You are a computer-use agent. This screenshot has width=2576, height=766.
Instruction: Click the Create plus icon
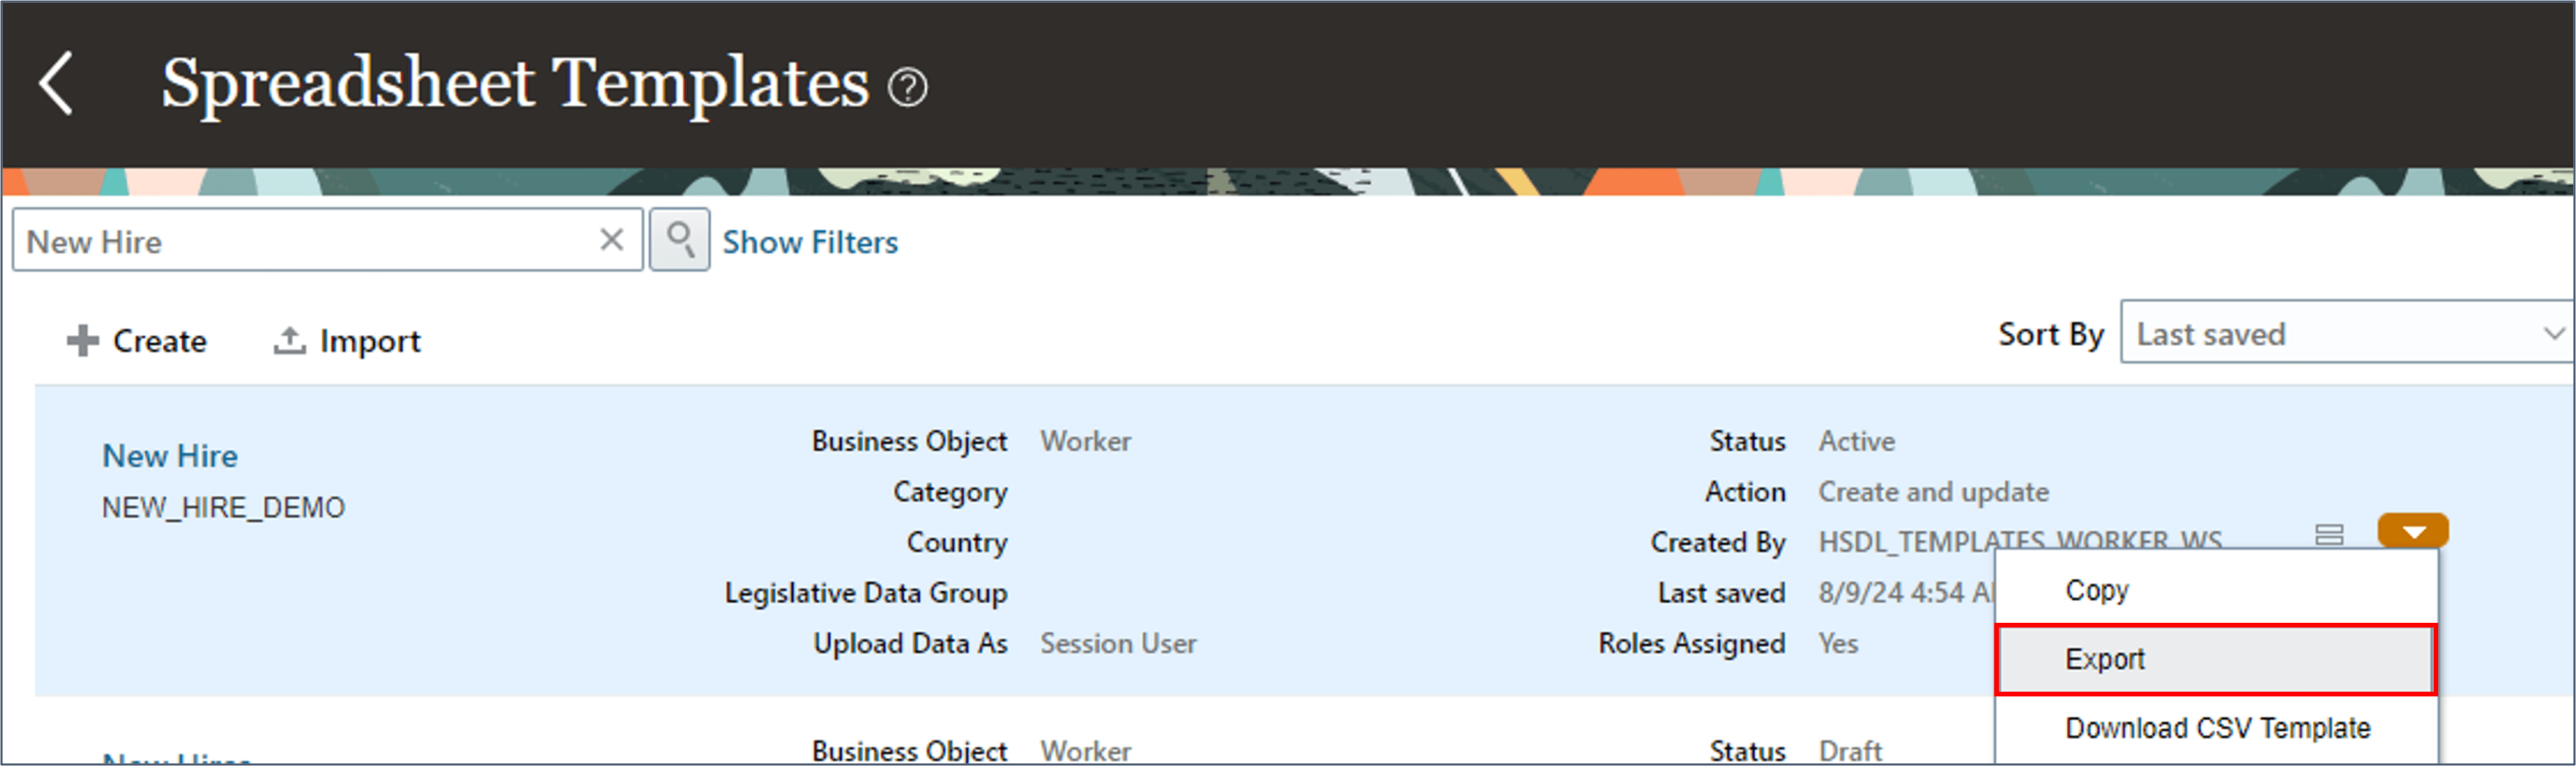[x=83, y=341]
